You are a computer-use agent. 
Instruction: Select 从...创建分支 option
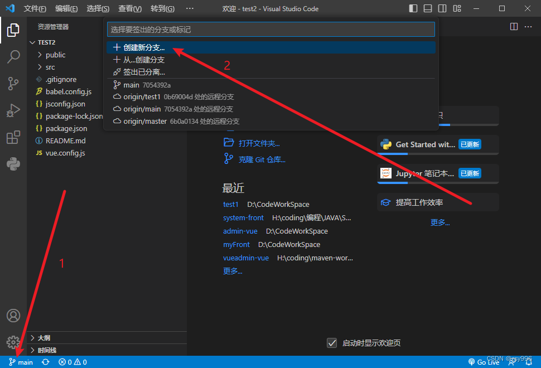click(x=271, y=60)
